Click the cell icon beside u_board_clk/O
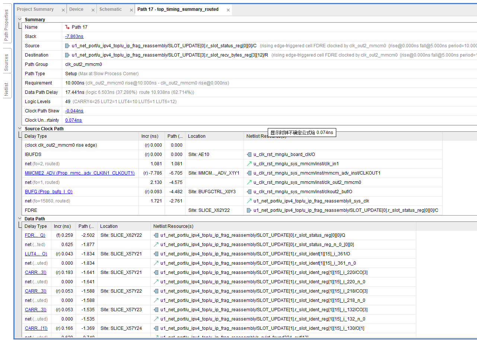Image resolution: width=477 pixels, height=341 pixels. coord(249,154)
